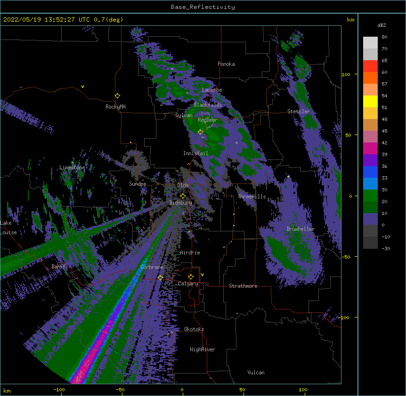The width and height of the screenshot is (406, 396).
Task: Click the Olds label
Action: pyautogui.click(x=183, y=185)
